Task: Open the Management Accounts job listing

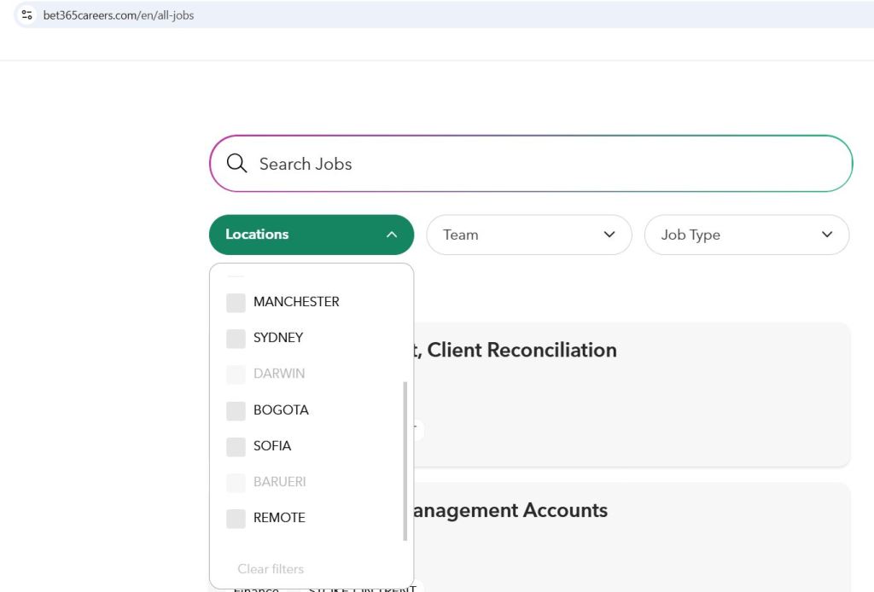Action: [509, 510]
